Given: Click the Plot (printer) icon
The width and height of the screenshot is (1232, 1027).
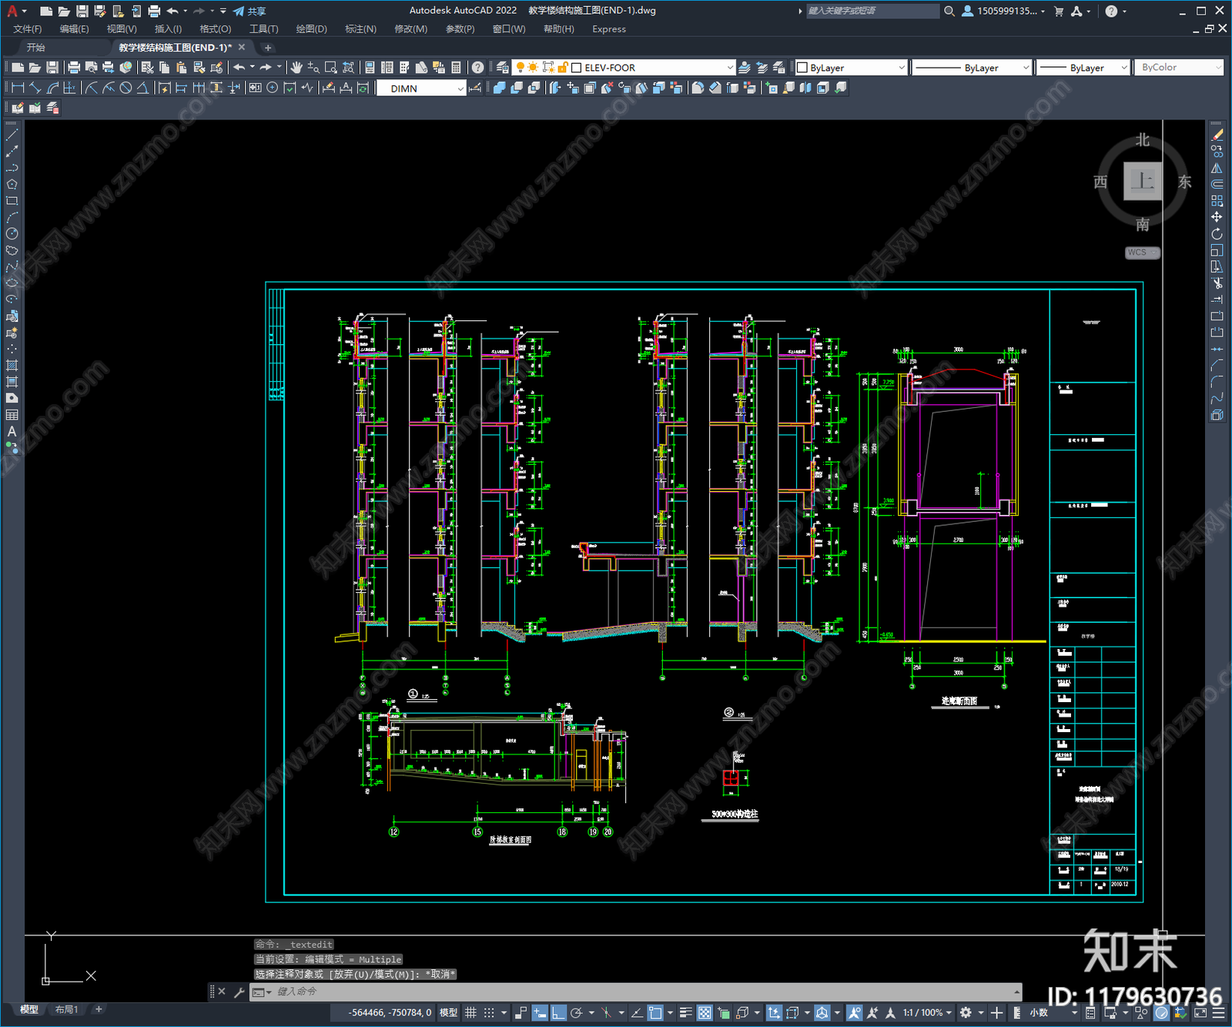Looking at the screenshot, I should pyautogui.click(x=74, y=68).
